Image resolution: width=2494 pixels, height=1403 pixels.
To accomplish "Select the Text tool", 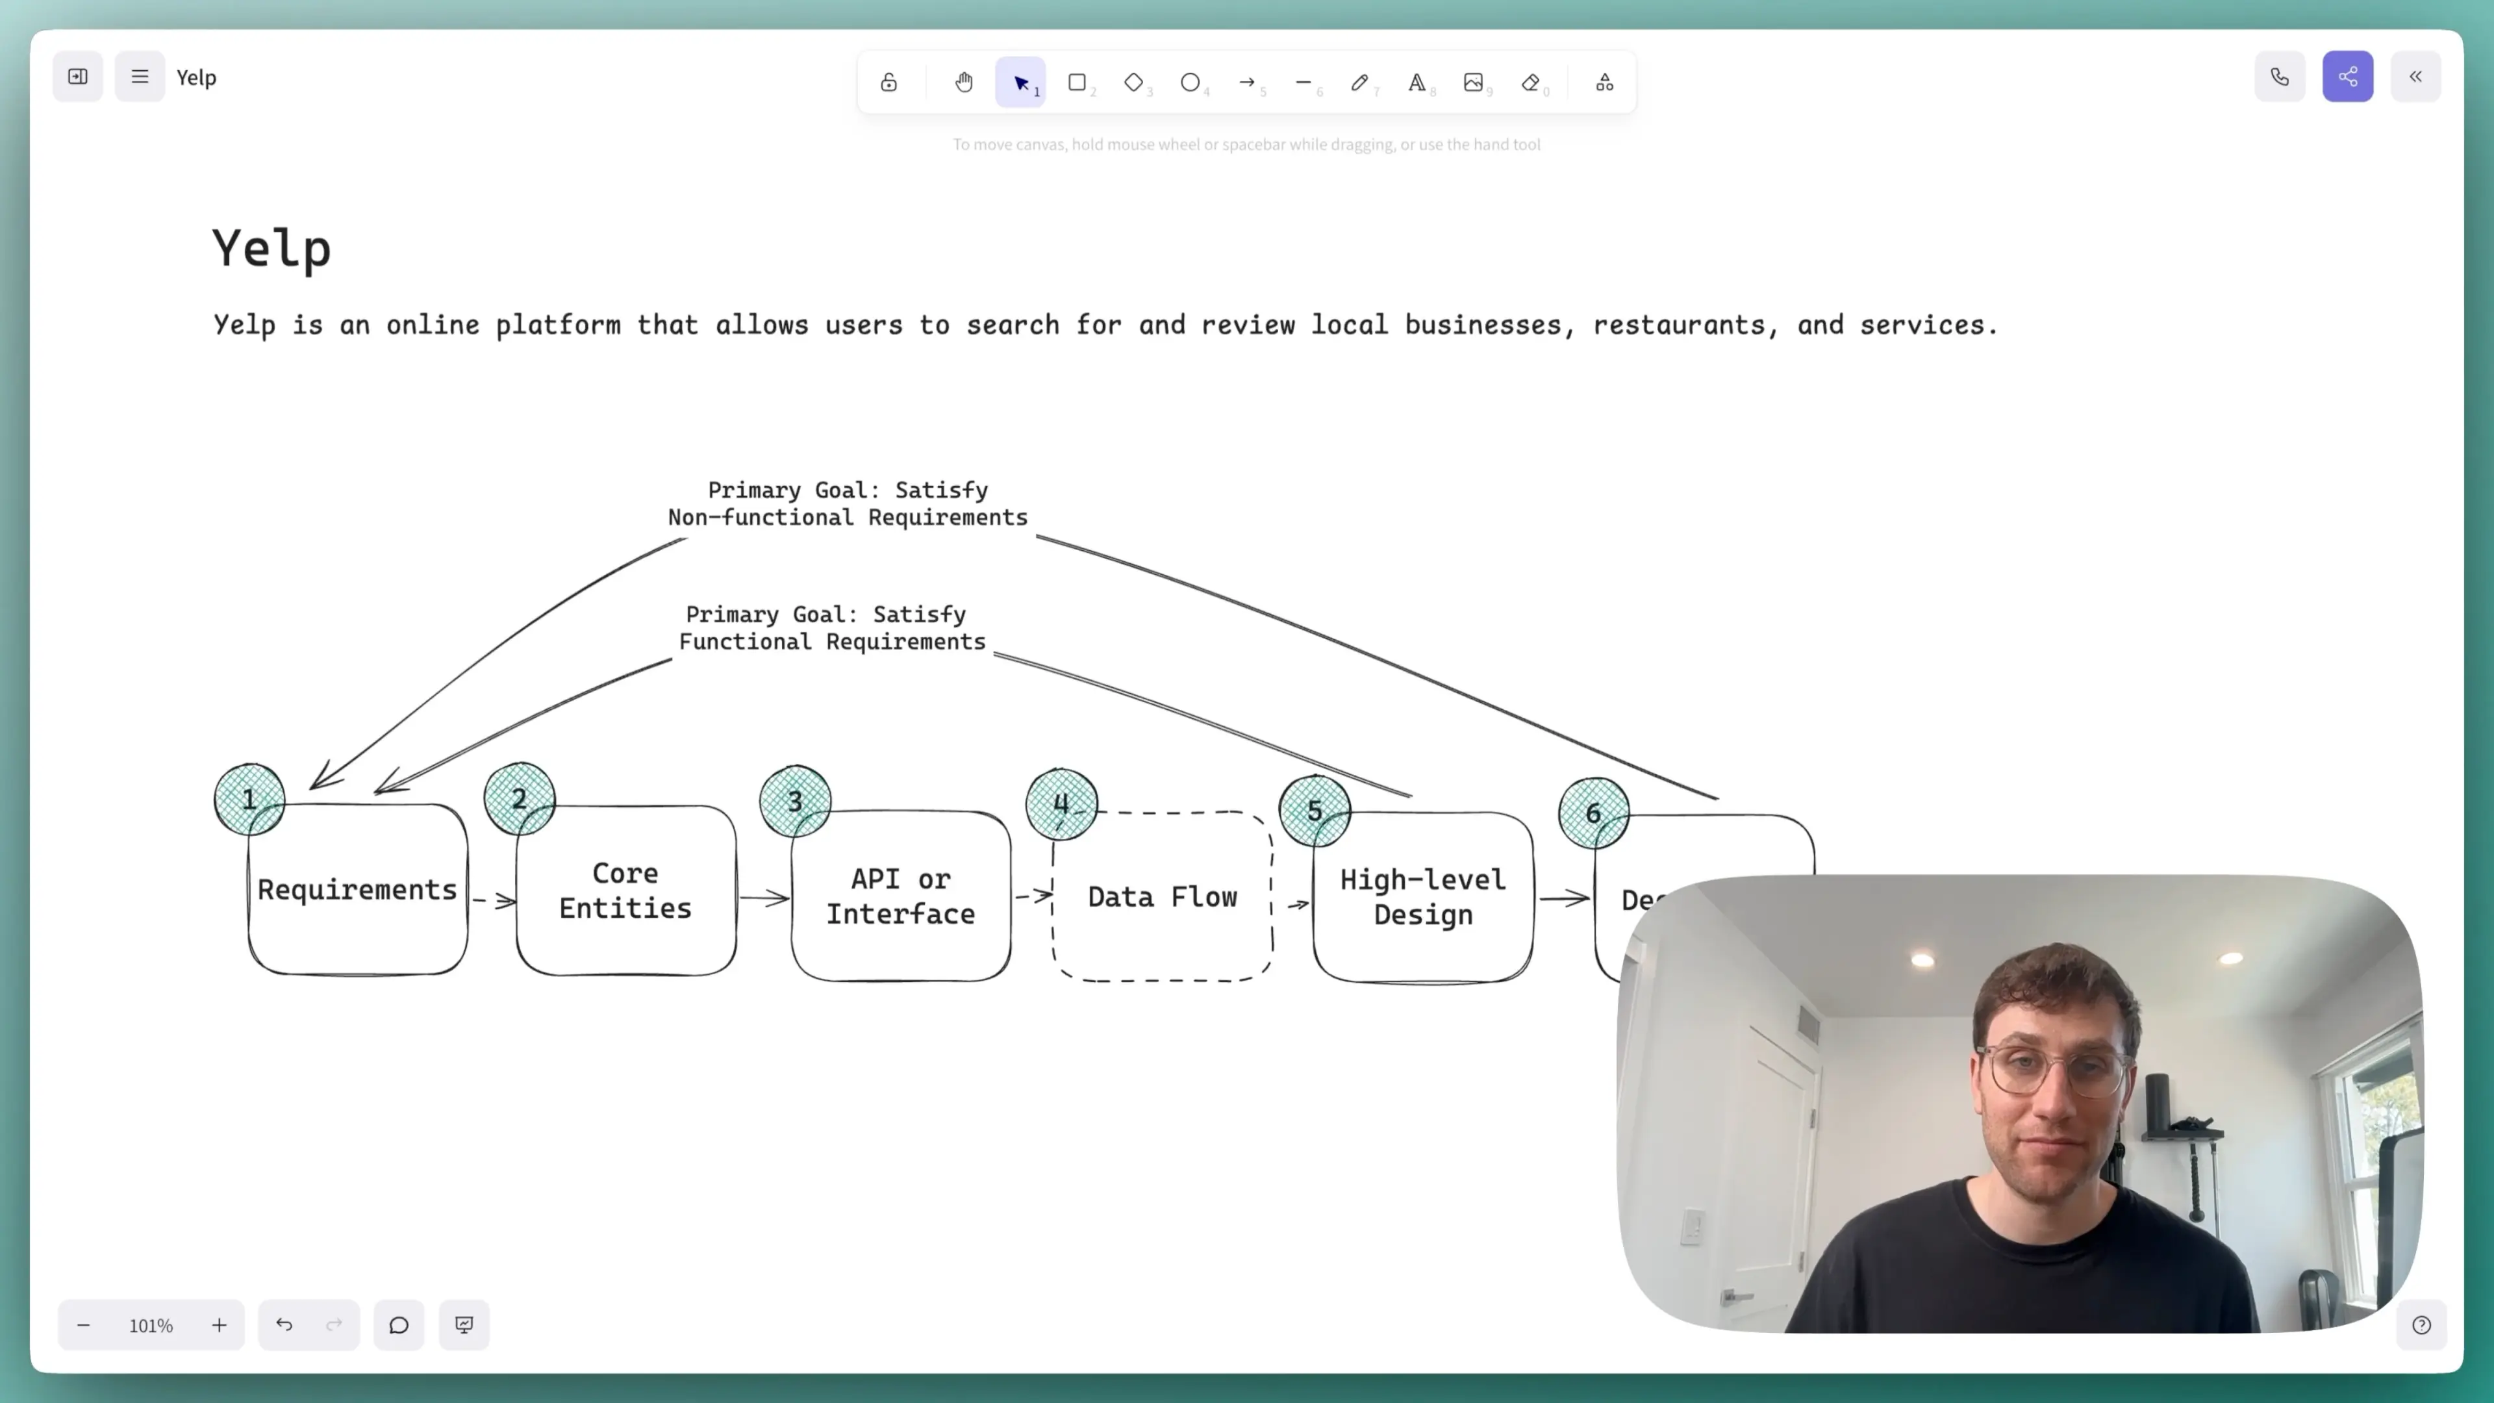I will tap(1417, 82).
